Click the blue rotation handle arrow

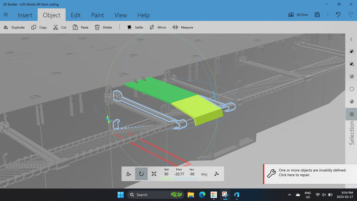[x=214, y=95]
